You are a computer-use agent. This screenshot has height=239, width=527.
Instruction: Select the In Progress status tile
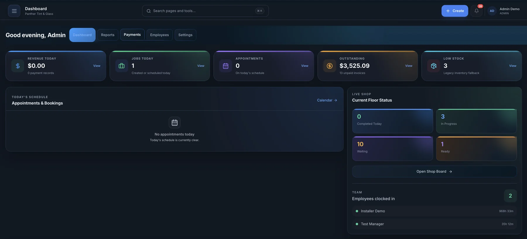476,121
